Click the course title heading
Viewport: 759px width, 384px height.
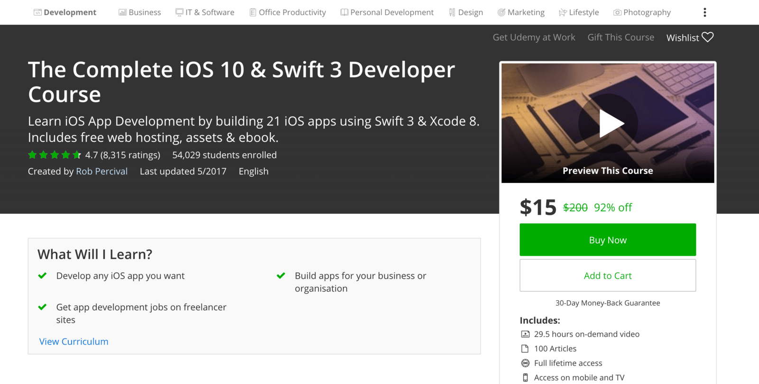241,82
